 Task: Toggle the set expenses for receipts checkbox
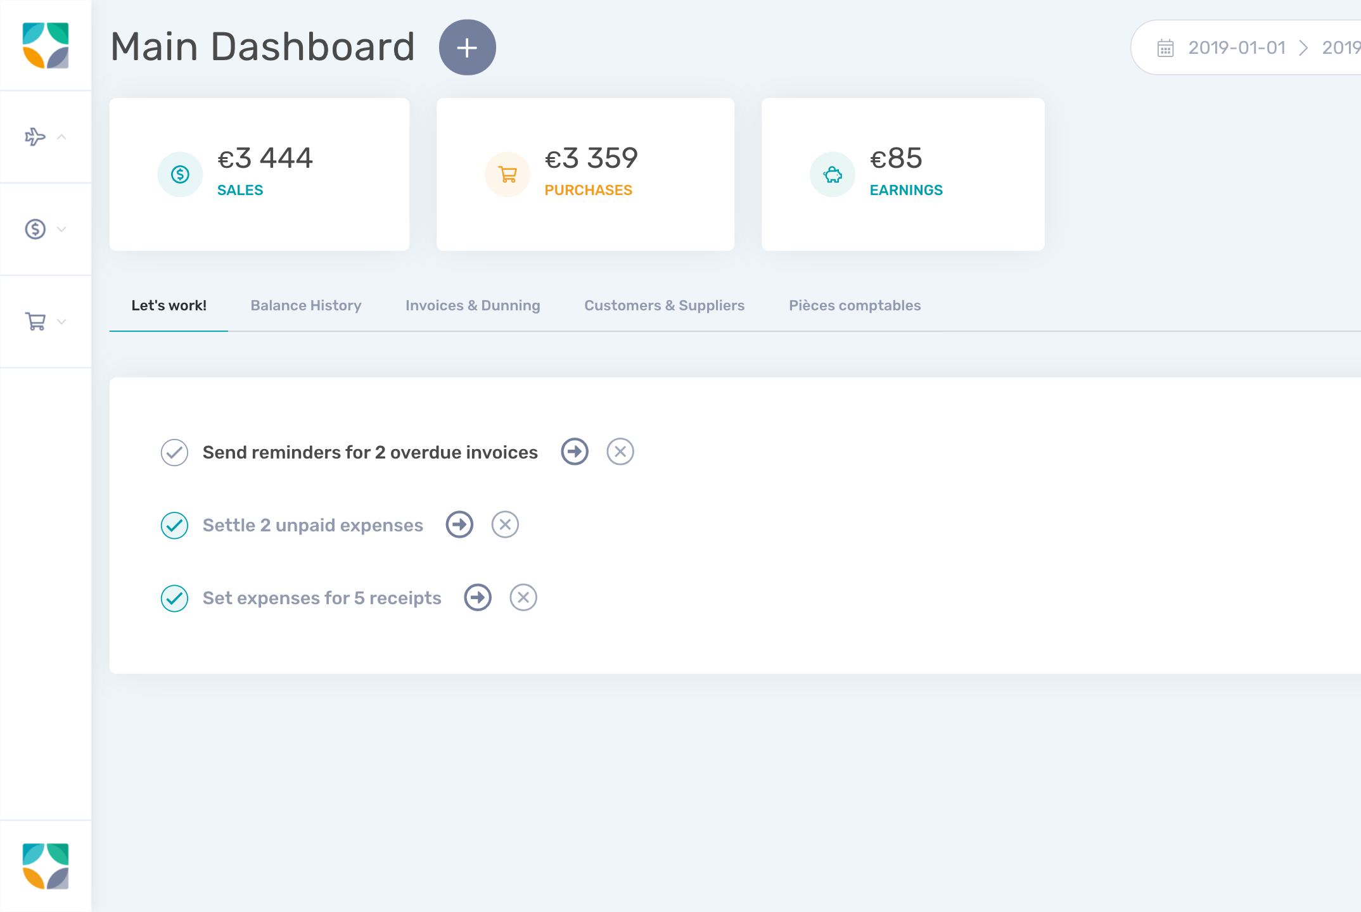pyautogui.click(x=174, y=597)
